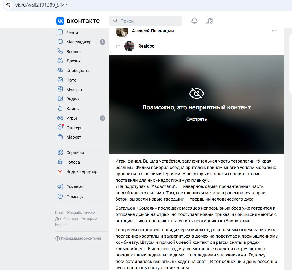Click Голоса label in sidebar

tap(73, 162)
